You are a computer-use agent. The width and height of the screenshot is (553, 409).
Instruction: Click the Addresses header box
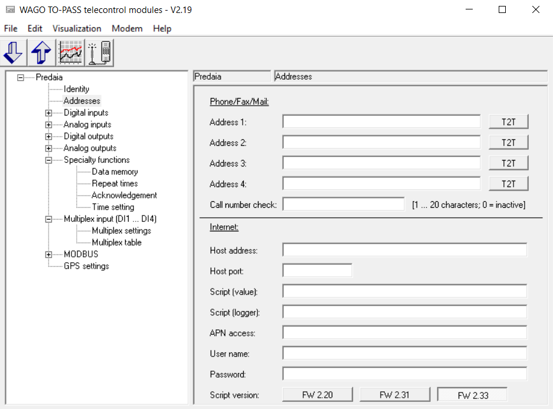[411, 77]
